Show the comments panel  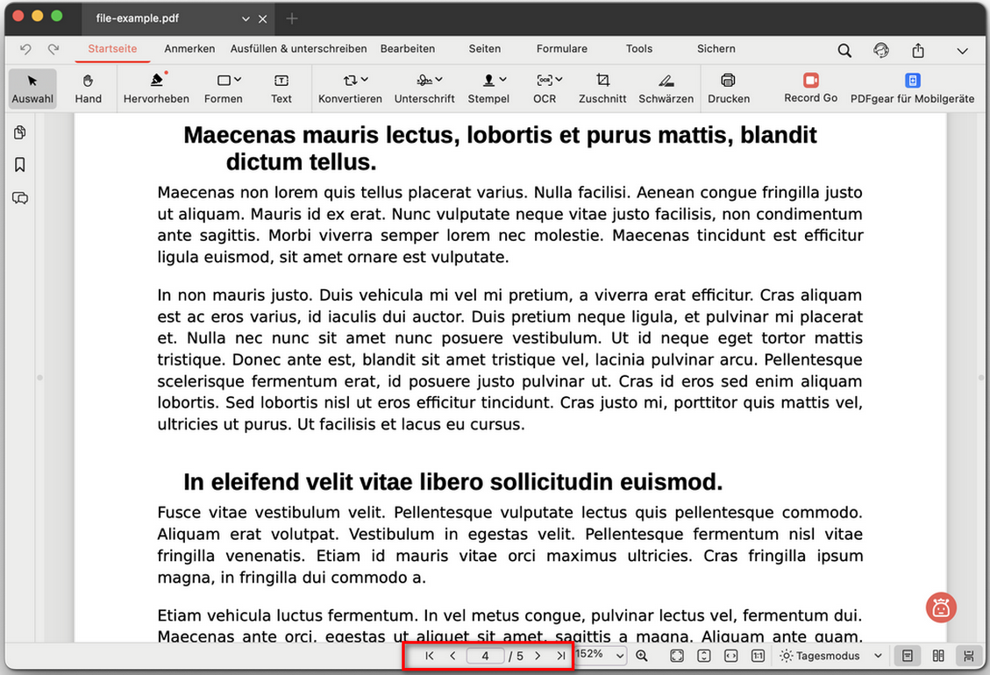coord(19,198)
